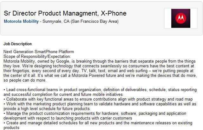Click 'TV, talk, text, email' sentence
203x130 pixels.
point(100,71)
